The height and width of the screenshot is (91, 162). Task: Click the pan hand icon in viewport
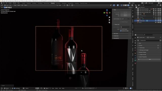click(x=109, y=20)
